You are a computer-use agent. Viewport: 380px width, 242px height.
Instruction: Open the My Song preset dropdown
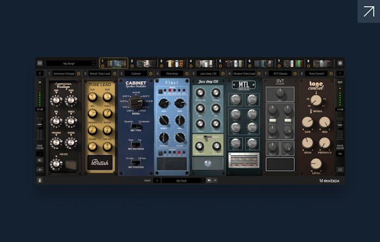coord(71,63)
